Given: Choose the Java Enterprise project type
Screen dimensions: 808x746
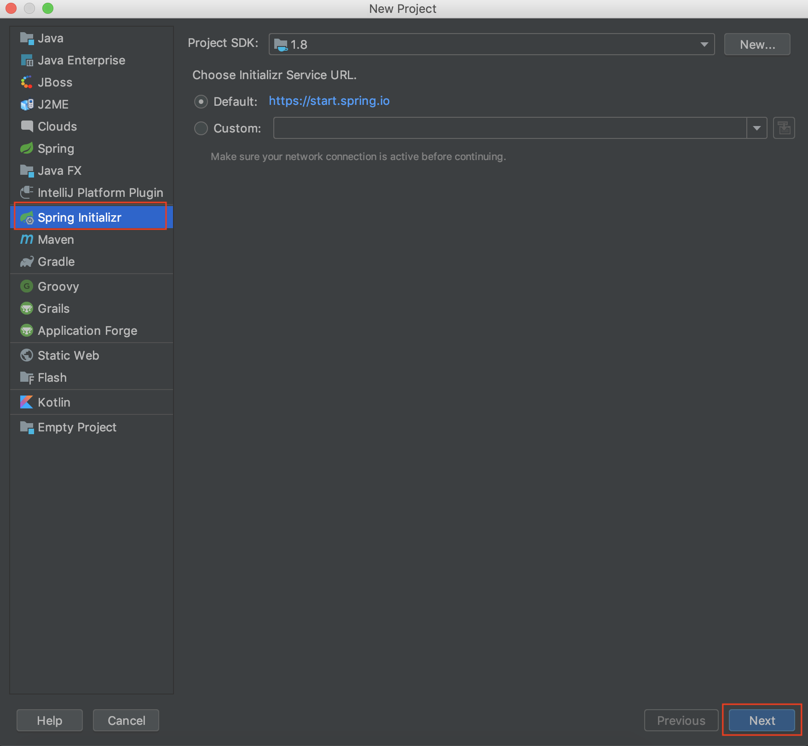Looking at the screenshot, I should coord(92,60).
